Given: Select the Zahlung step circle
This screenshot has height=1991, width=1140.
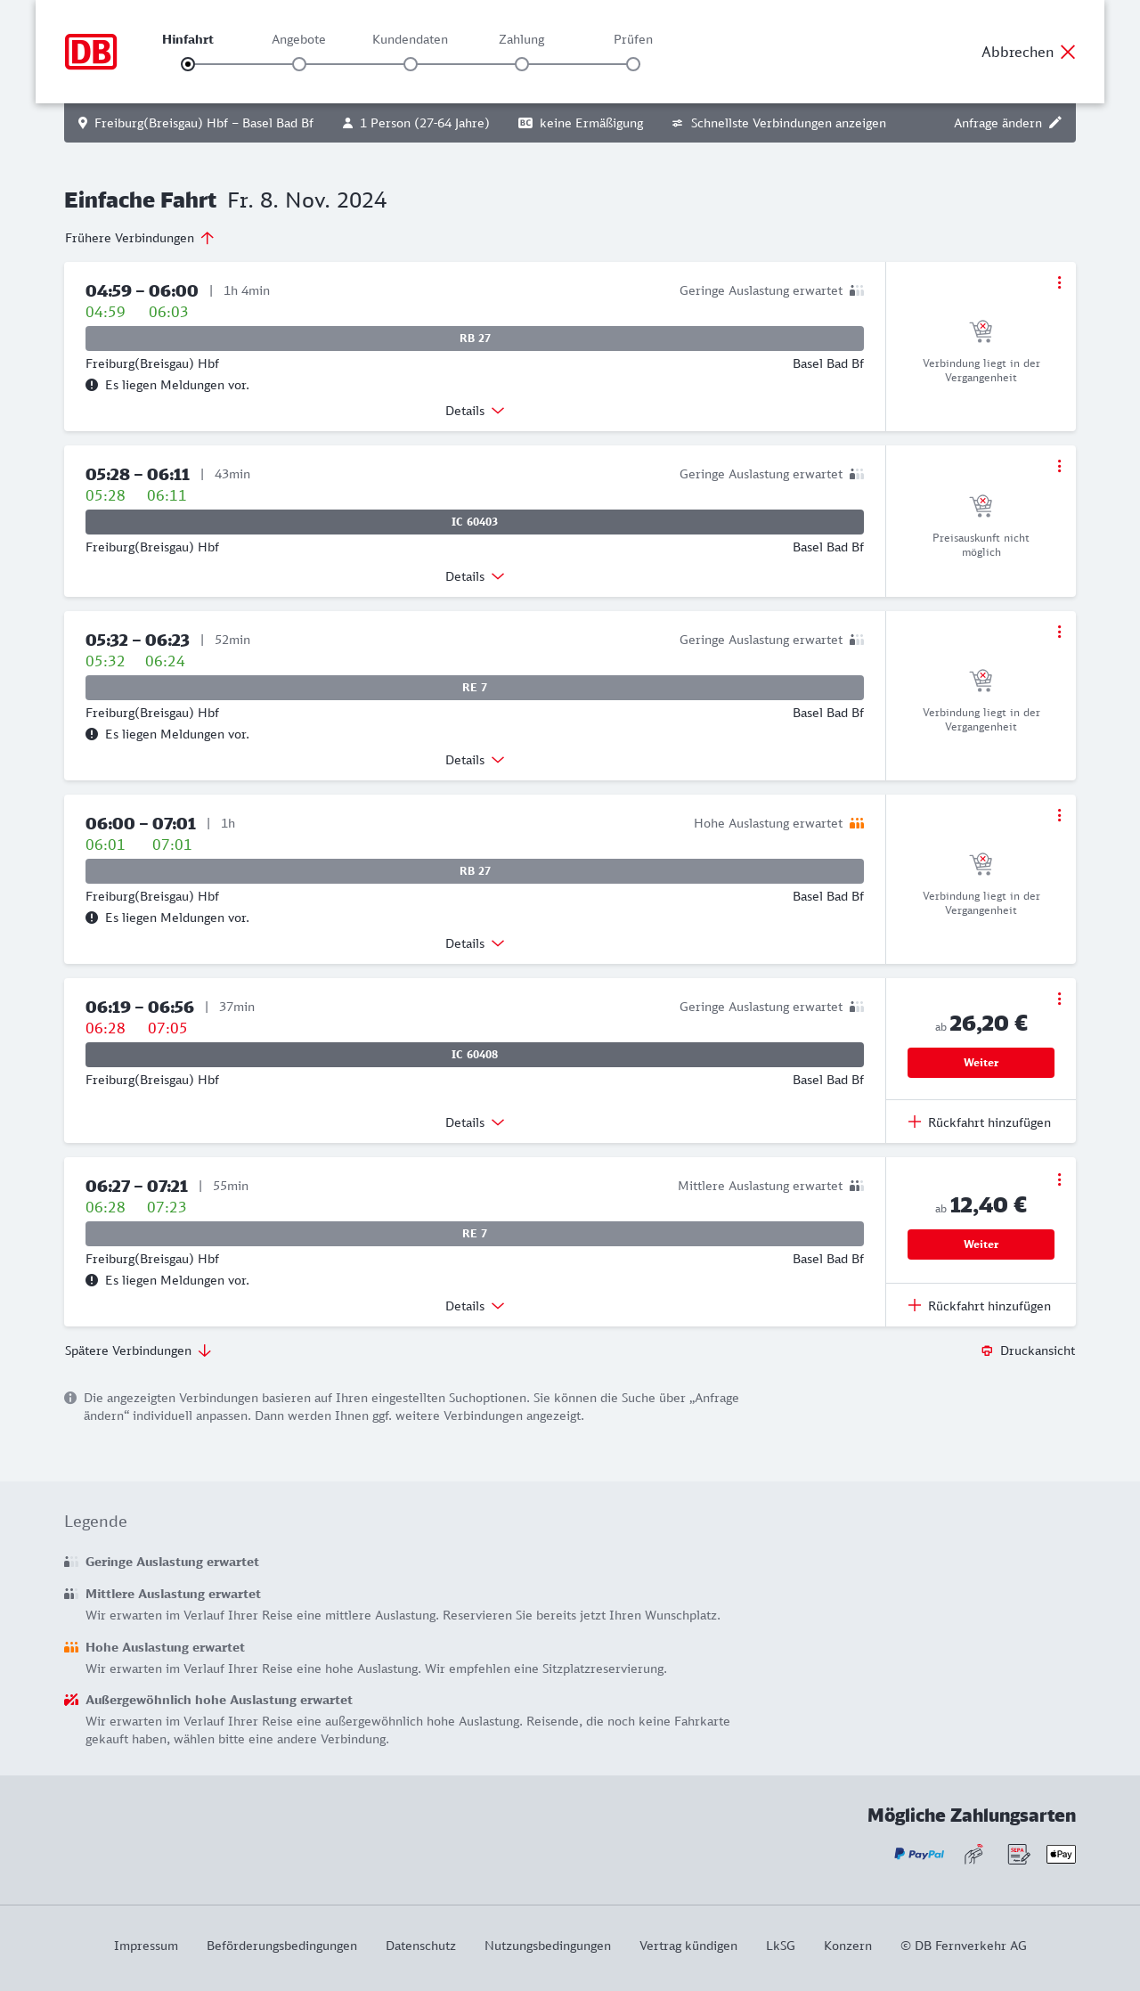Looking at the screenshot, I should click(x=522, y=64).
